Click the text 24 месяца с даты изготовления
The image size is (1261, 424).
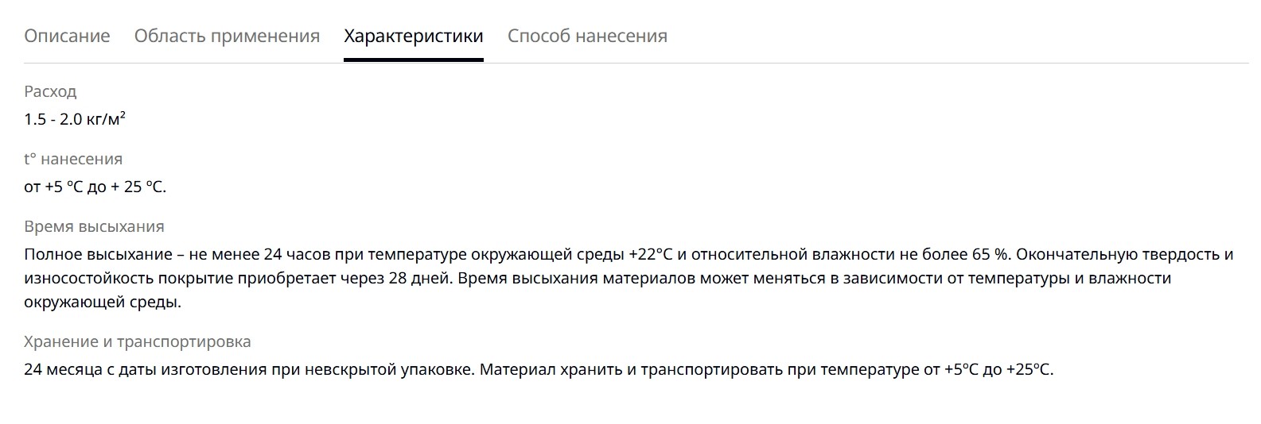coord(146,369)
